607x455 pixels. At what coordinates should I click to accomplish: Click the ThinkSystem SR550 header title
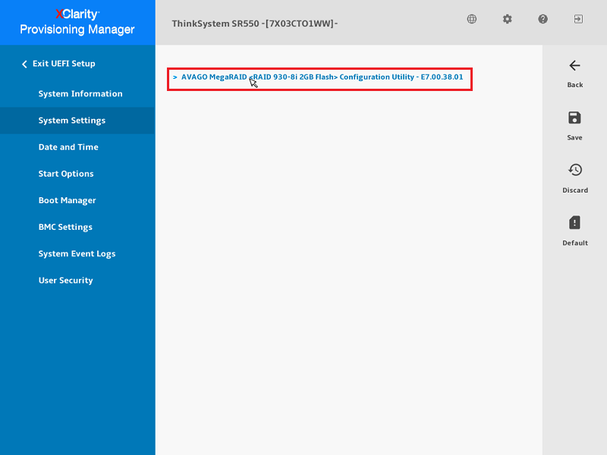(255, 24)
